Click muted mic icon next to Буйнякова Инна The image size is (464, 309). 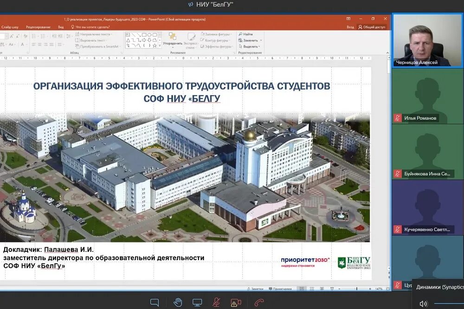pos(398,174)
